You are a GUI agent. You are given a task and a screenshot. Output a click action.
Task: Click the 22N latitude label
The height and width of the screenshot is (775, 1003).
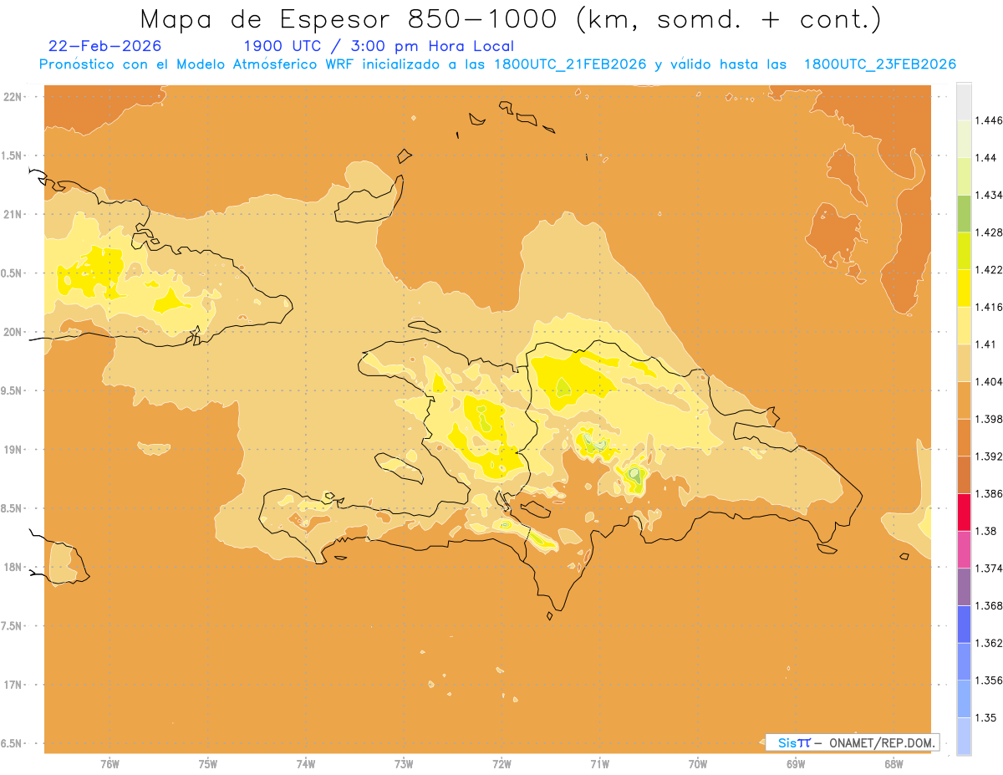click(x=12, y=96)
